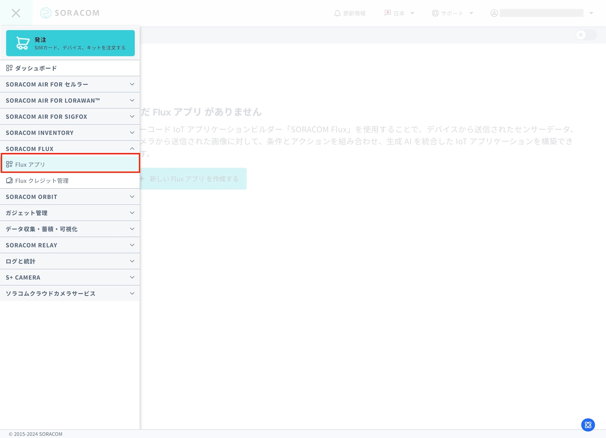Click the © 2015-2024 SORACOM footer text
Viewport: 606px width, 438px height.
coord(35,434)
